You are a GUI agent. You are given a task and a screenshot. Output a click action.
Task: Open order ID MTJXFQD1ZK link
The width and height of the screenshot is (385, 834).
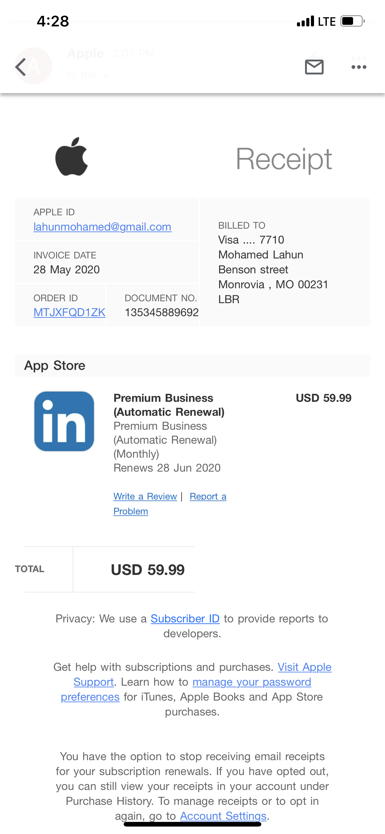(69, 312)
